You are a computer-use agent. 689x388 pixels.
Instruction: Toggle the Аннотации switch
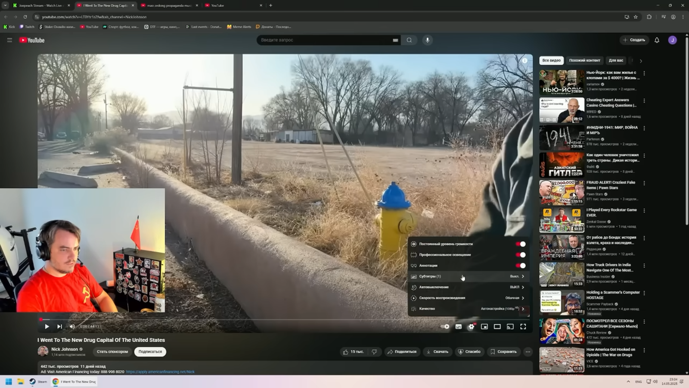click(x=521, y=266)
